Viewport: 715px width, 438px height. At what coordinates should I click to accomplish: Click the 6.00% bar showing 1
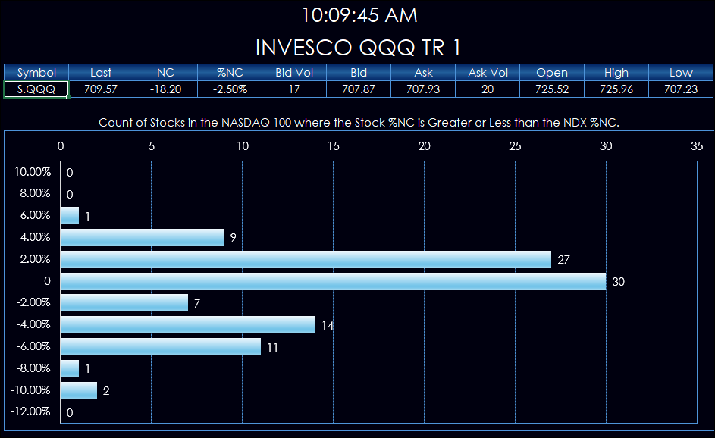[x=70, y=215]
